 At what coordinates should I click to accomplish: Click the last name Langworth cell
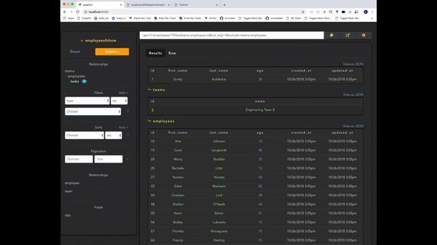(x=218, y=150)
